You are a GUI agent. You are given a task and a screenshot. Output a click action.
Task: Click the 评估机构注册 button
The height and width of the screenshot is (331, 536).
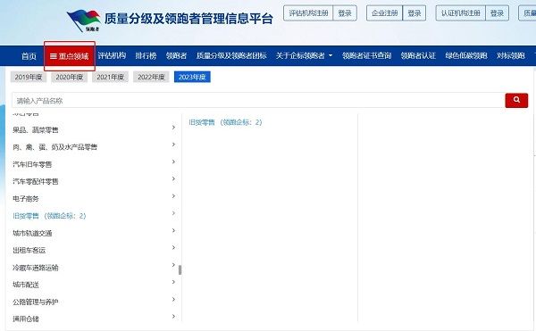pyautogui.click(x=308, y=13)
